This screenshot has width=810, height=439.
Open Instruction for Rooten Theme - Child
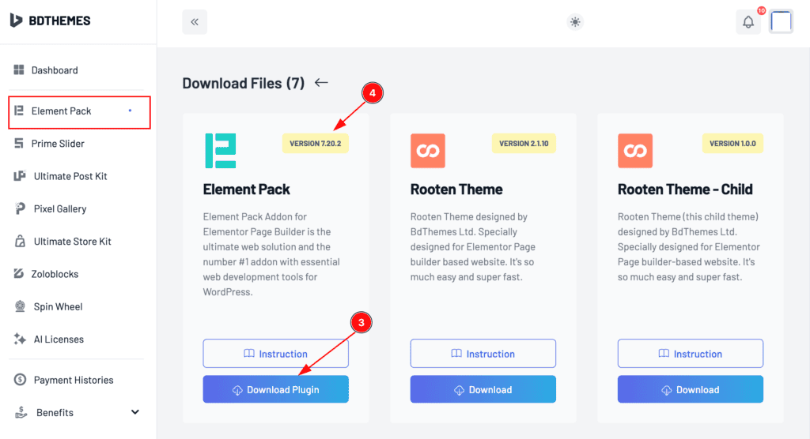coord(690,354)
